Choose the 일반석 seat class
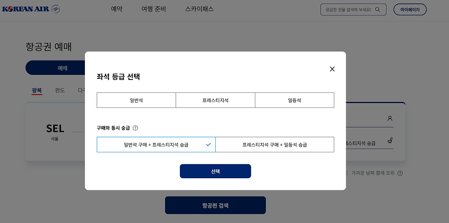 [x=136, y=100]
